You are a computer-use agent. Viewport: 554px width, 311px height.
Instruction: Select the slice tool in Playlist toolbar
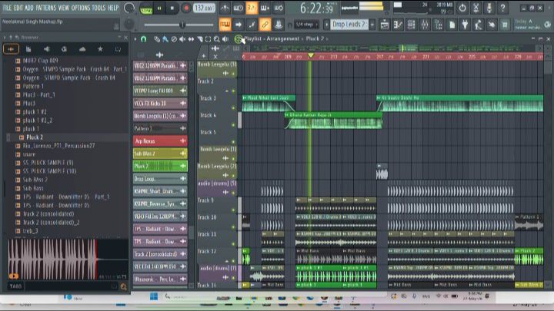pyautogui.click(x=199, y=39)
